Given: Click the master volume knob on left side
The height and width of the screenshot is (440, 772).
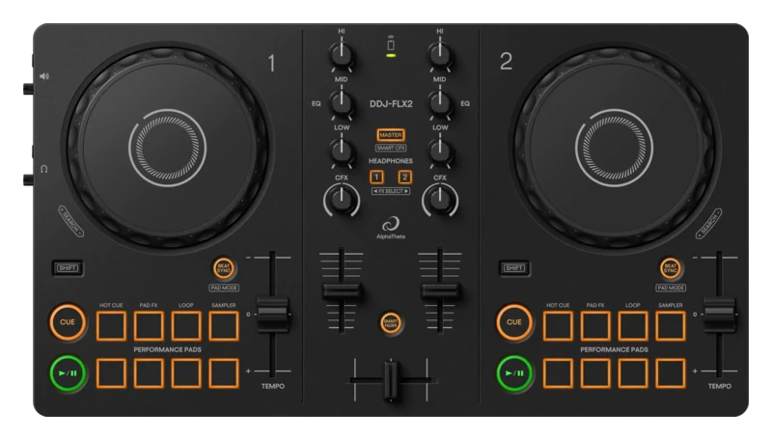Looking at the screenshot, I should [28, 89].
